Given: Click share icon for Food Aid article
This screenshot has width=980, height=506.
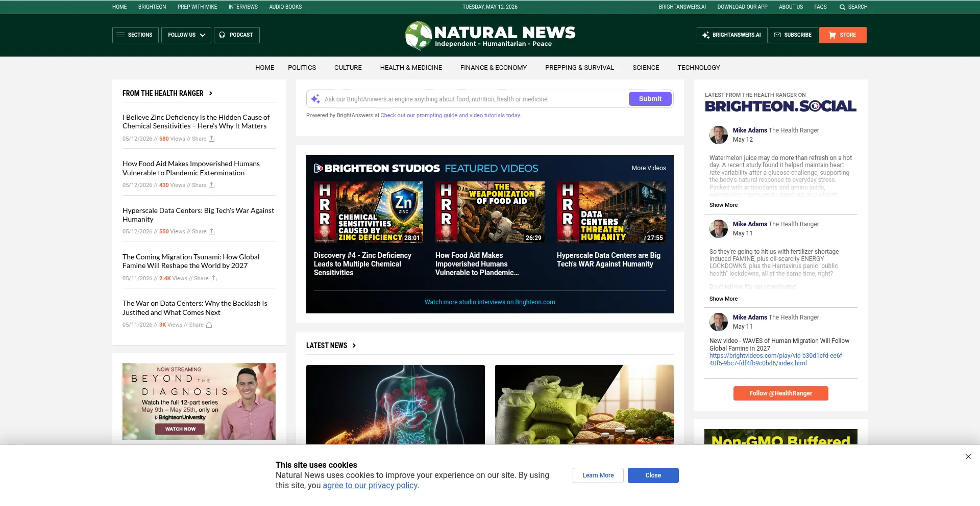Looking at the screenshot, I should click(x=212, y=185).
